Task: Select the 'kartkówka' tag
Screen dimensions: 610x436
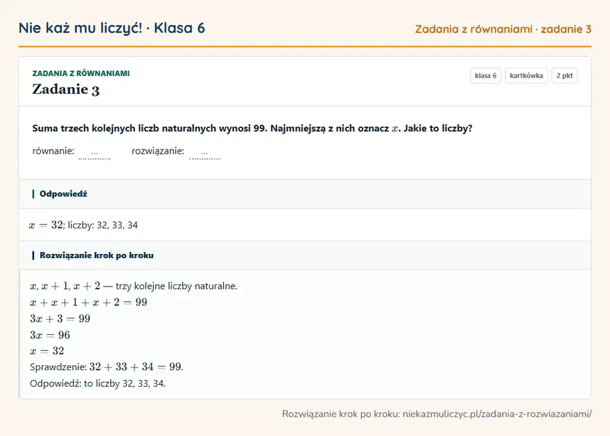Action: tap(526, 75)
